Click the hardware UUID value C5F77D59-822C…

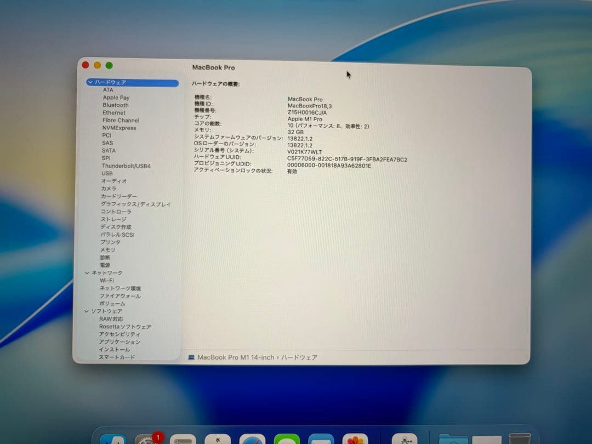pos(348,160)
